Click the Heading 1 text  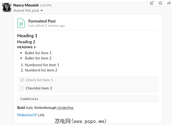27,36
